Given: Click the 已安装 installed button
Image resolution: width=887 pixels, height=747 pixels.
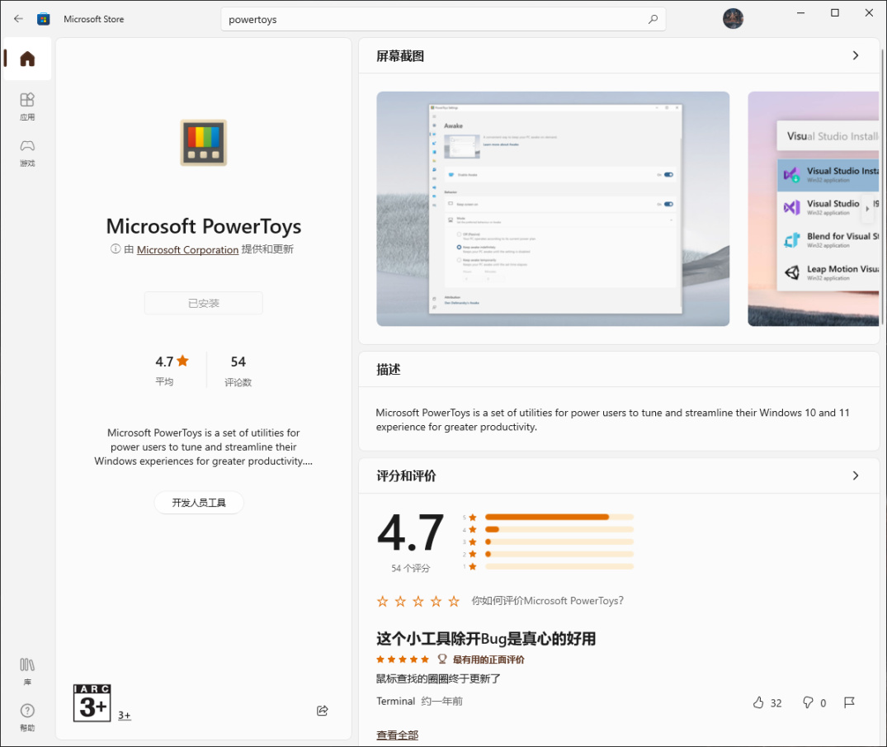Looking at the screenshot, I should click(x=204, y=303).
